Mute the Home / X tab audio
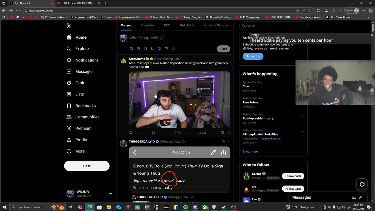Image resolution: width=375 pixels, height=211 pixels. click(x=16, y=3)
